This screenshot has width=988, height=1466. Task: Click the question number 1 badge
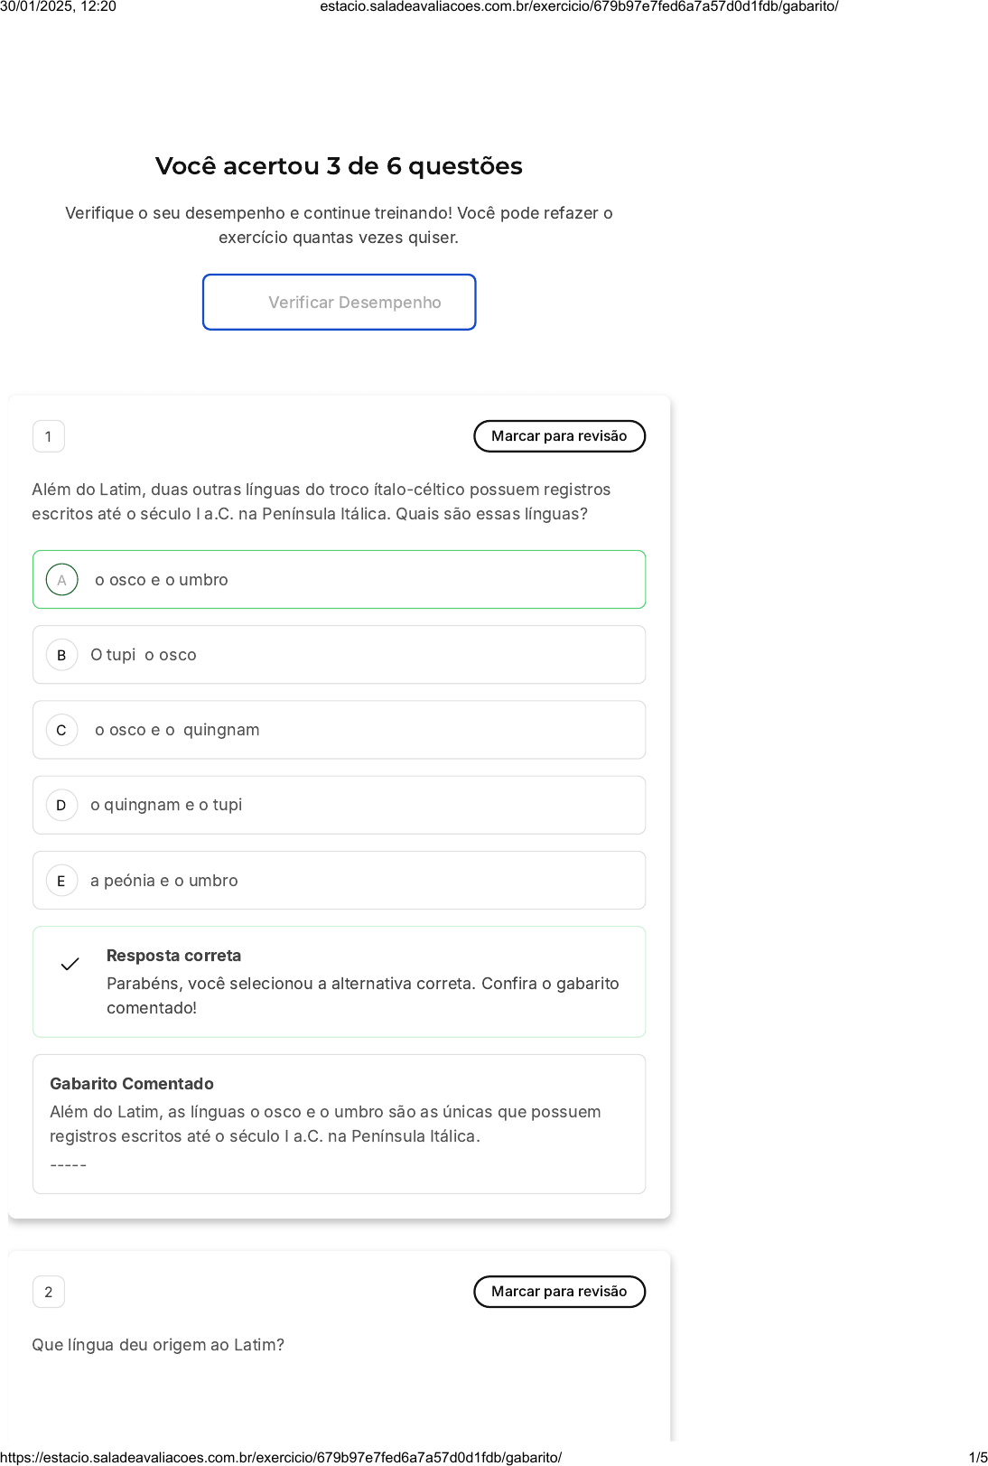click(x=49, y=436)
